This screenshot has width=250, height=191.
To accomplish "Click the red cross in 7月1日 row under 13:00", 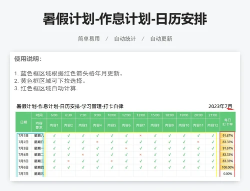I will (140, 136).
